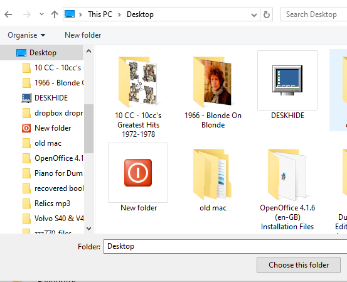Click the navigation pane scroll down arrow
347x282 pixels.
88,228
